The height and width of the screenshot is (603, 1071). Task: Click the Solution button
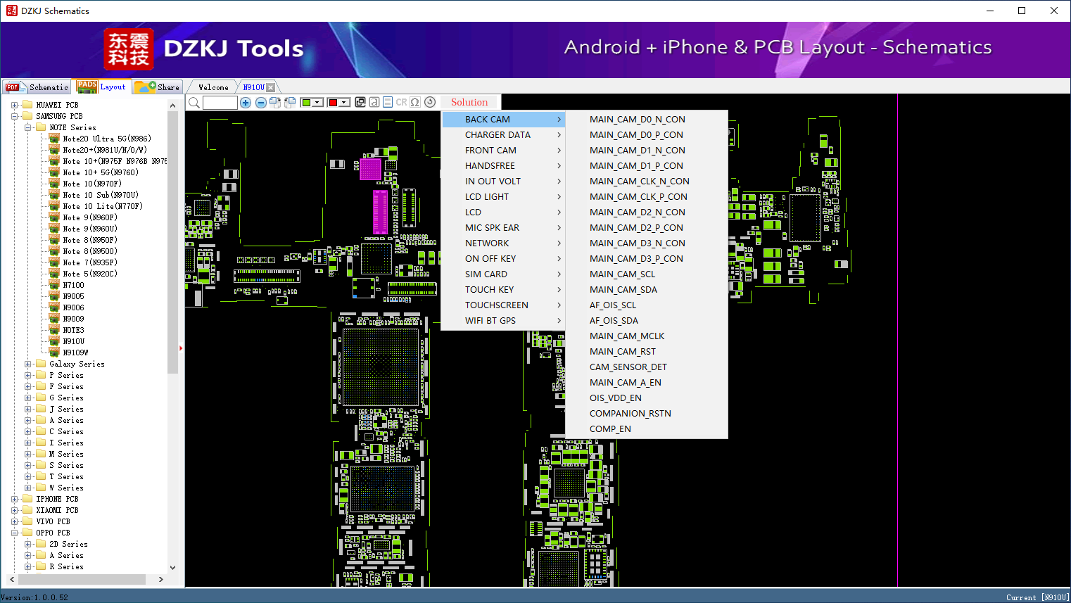click(469, 103)
